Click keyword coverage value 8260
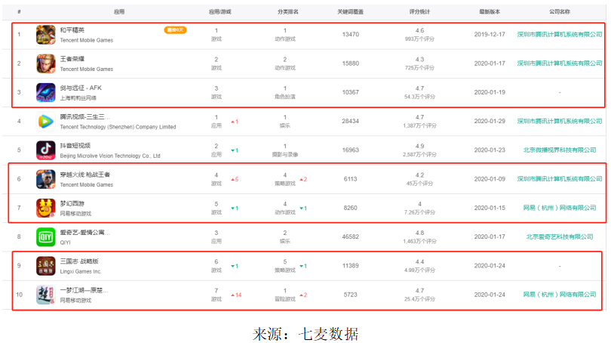 (350, 208)
